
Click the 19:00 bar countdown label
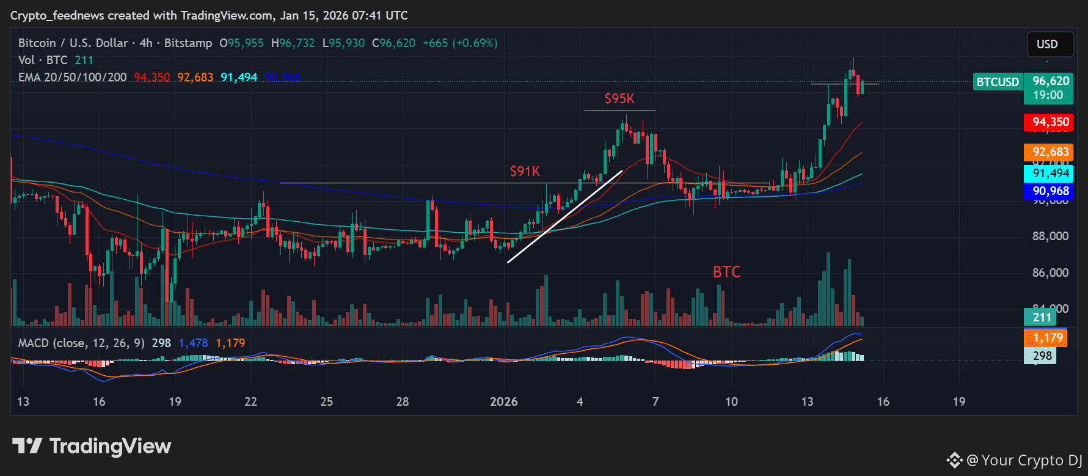(x=1048, y=95)
